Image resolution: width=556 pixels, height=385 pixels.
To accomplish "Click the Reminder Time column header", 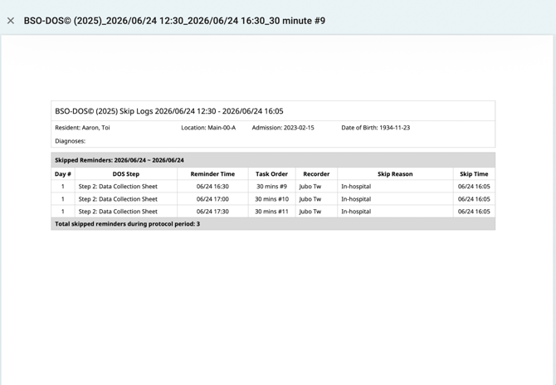I will pos(212,174).
